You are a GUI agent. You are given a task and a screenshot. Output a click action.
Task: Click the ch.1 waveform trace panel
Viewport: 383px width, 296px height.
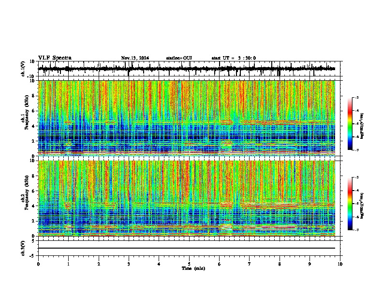(x=190, y=69)
